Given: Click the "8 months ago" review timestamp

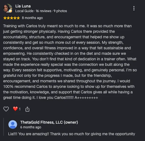Looking at the screenshot, I should point(32,18).
